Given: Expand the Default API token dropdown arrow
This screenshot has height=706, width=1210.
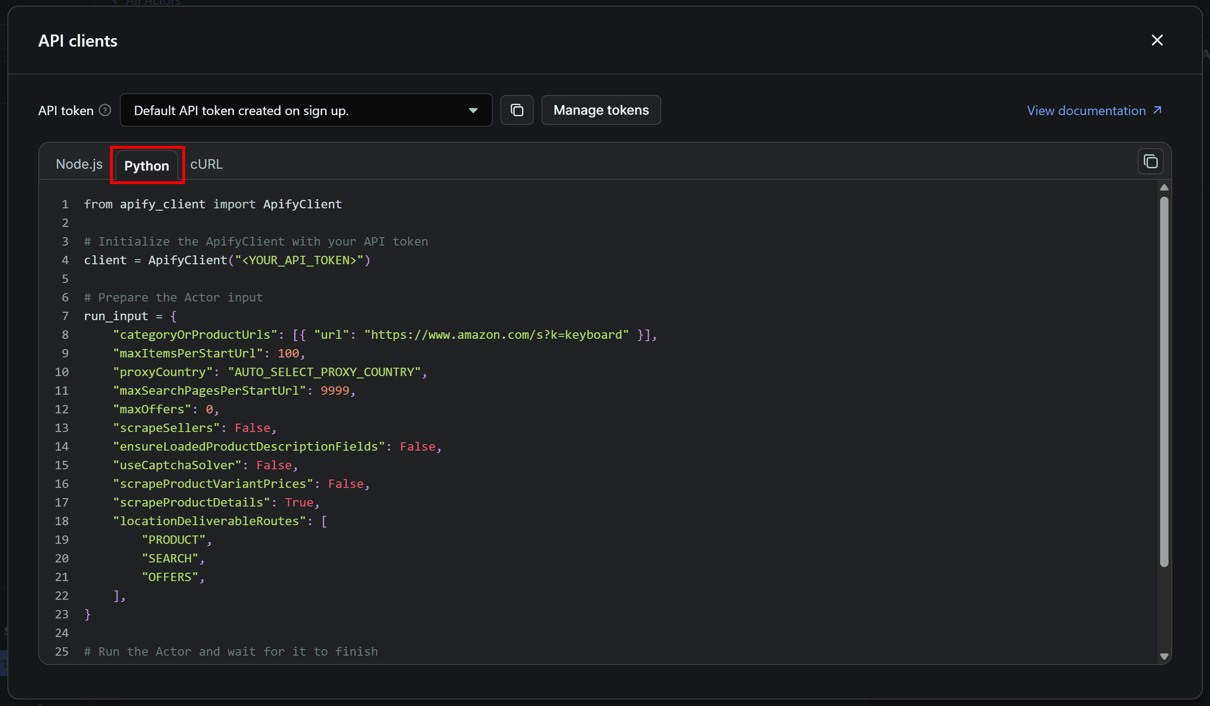Looking at the screenshot, I should point(474,110).
